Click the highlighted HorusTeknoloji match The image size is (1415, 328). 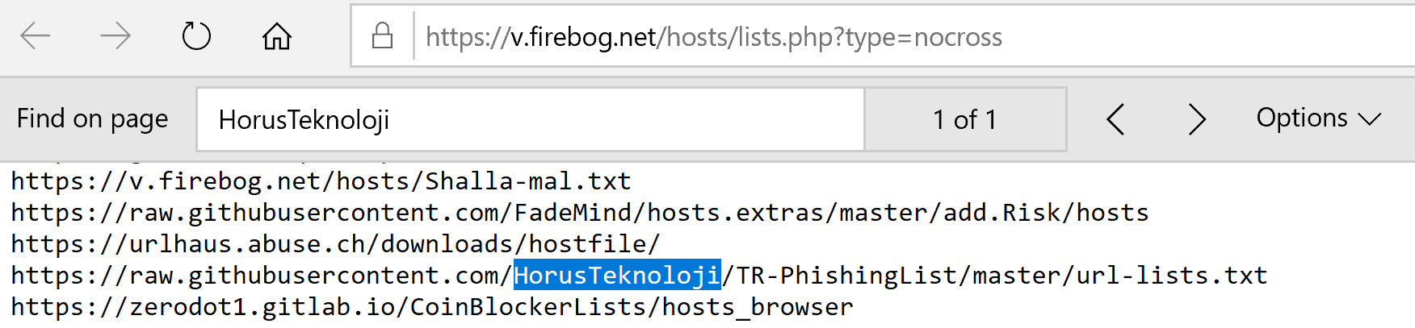tap(617, 276)
